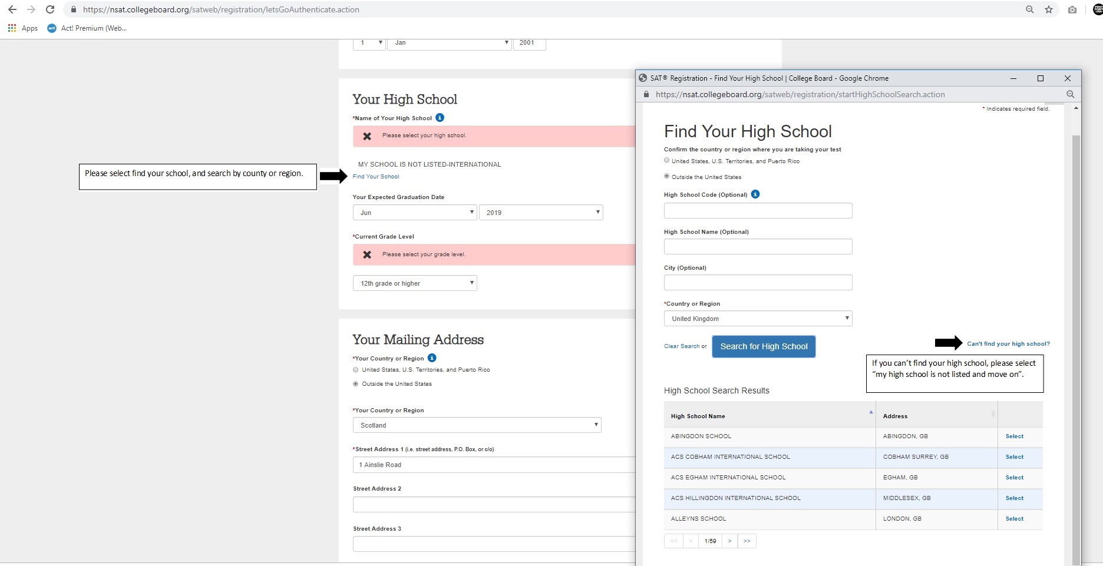Click Search for High School button
Screen dimensions: 1103x566
[x=764, y=346]
